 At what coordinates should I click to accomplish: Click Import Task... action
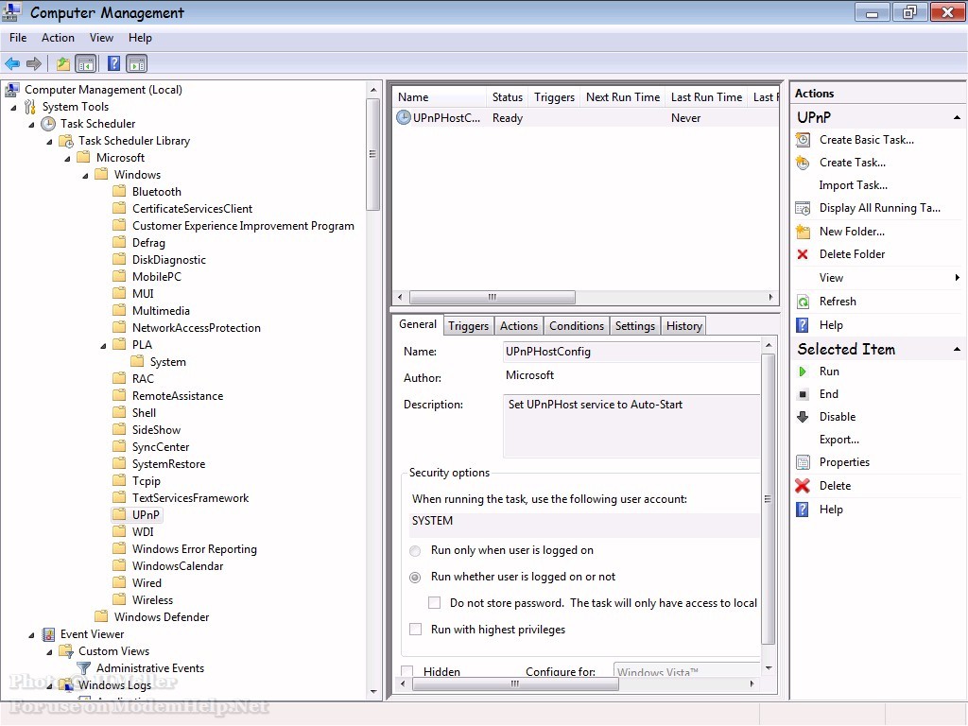click(x=854, y=185)
